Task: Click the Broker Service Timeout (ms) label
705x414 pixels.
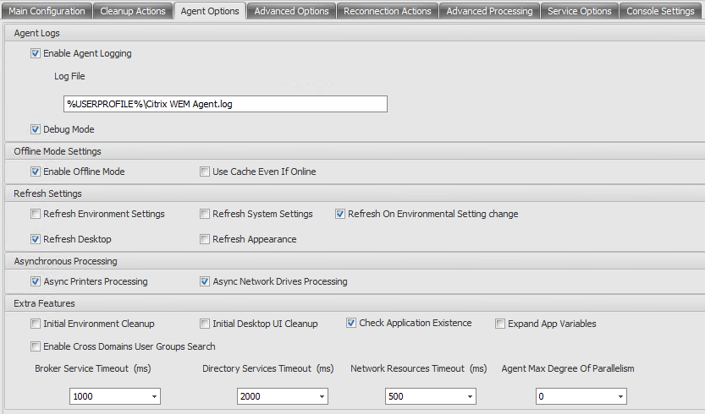Action: 93,368
